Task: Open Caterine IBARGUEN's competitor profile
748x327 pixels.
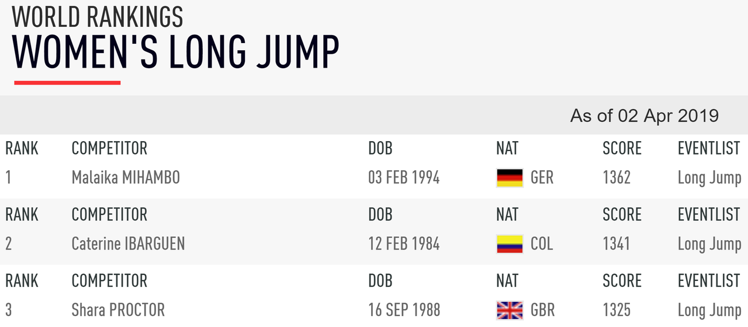Action: (x=128, y=244)
